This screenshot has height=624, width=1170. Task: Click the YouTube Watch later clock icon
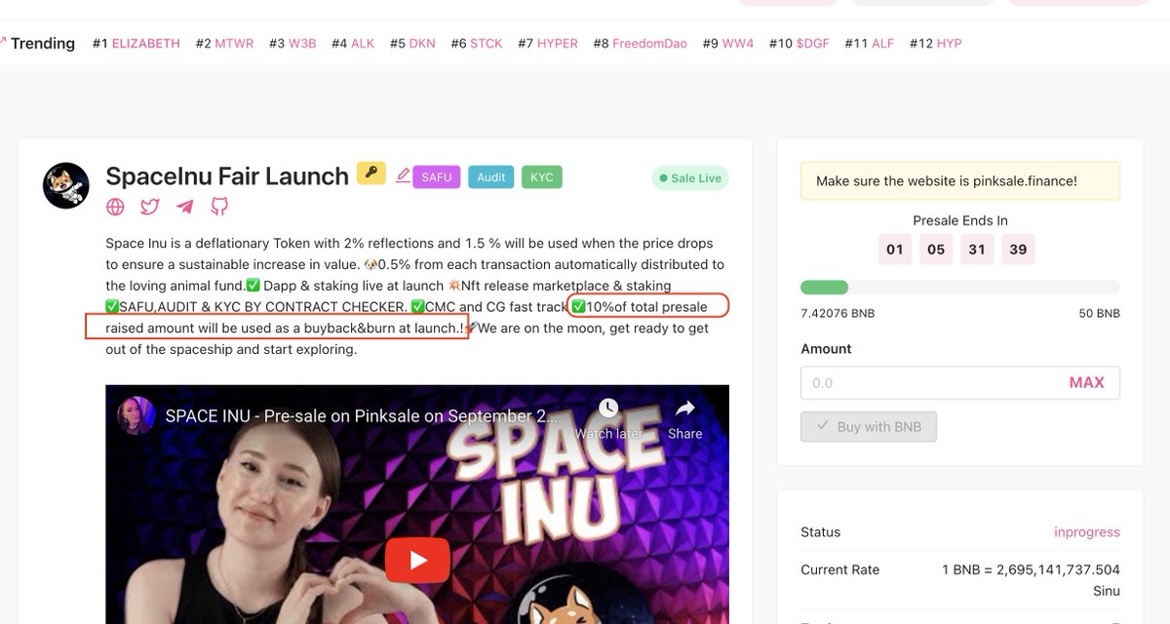[x=608, y=408]
